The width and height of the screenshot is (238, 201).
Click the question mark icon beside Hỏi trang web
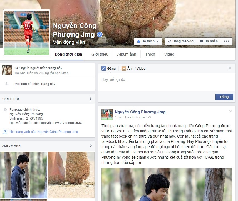tap(5, 132)
